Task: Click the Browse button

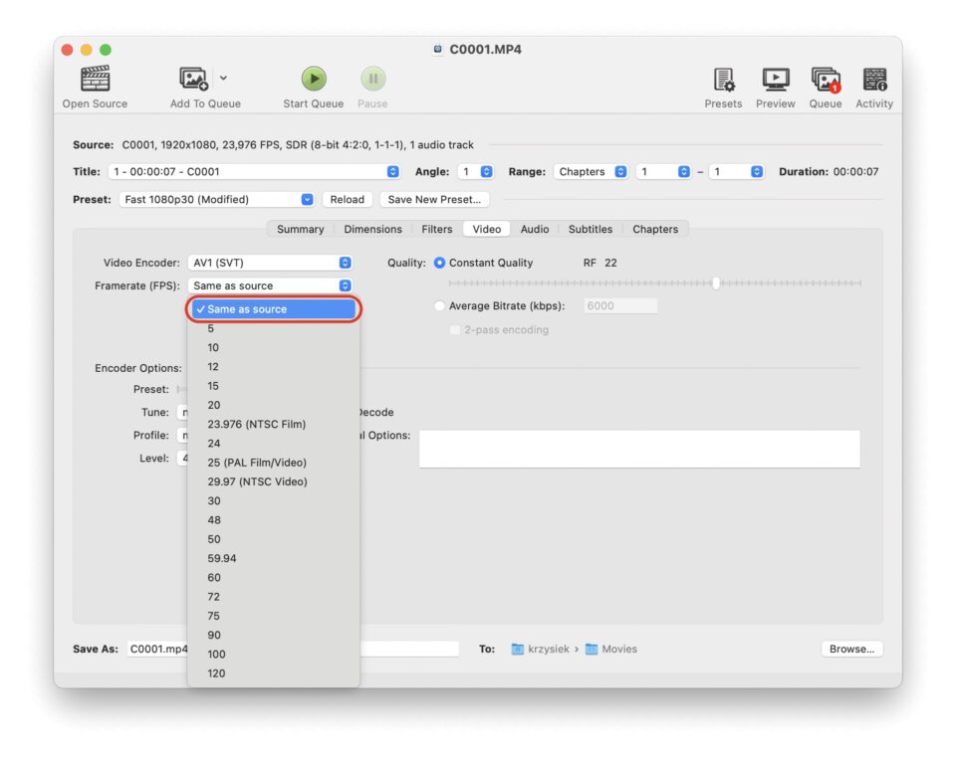Action: pyautogui.click(x=851, y=650)
